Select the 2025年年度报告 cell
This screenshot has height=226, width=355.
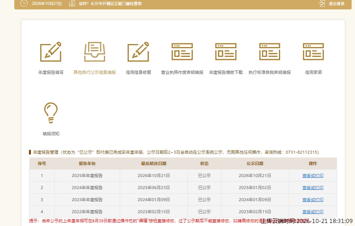(87, 176)
